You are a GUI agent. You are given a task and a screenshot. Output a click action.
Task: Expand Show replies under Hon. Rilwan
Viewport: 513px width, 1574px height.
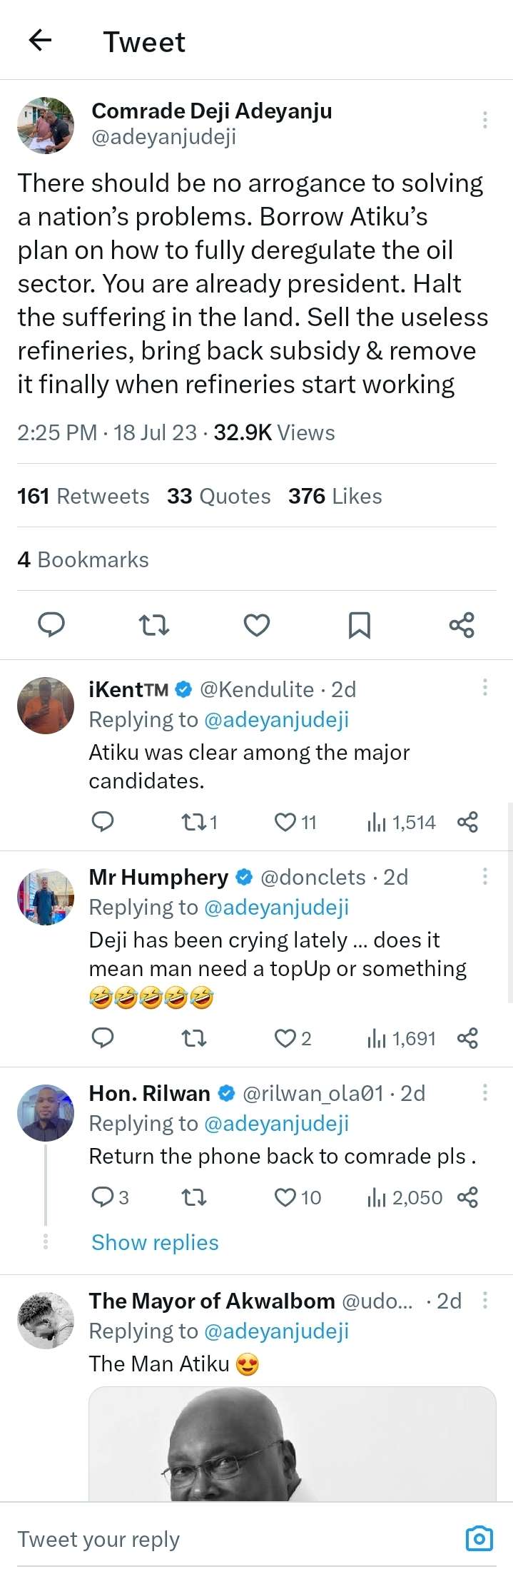[x=155, y=1242]
